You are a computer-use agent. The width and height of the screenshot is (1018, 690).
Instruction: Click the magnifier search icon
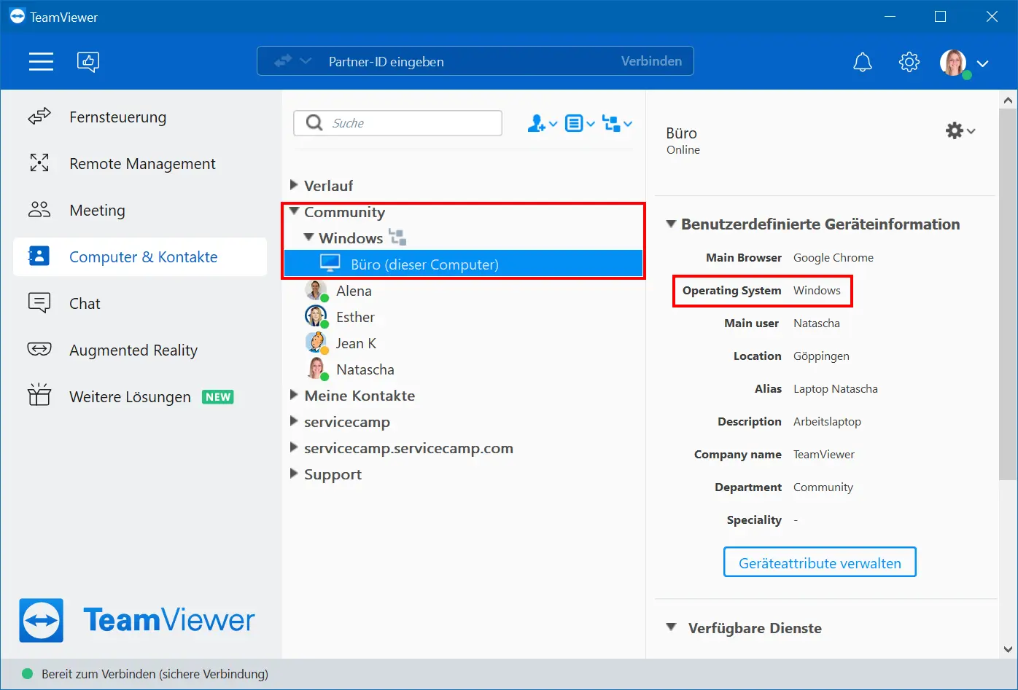coord(314,122)
